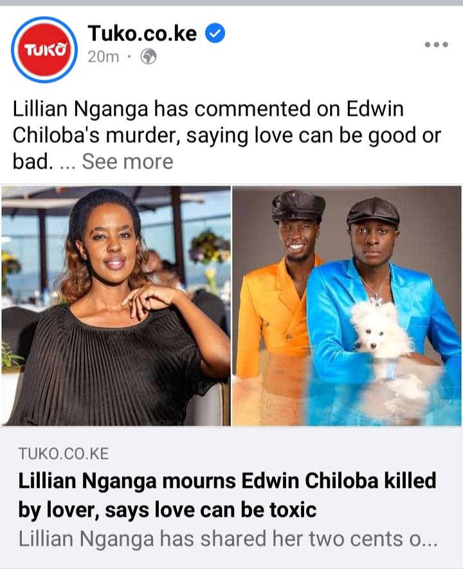This screenshot has width=463, height=569.
Task: Click the TUKO.CO.KE source domain label
Action: click(x=64, y=454)
